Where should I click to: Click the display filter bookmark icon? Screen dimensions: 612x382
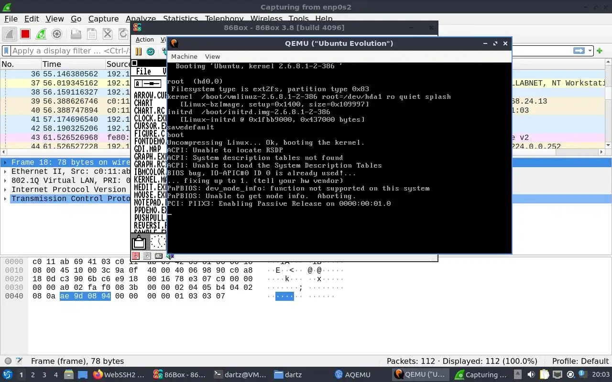click(x=6, y=51)
